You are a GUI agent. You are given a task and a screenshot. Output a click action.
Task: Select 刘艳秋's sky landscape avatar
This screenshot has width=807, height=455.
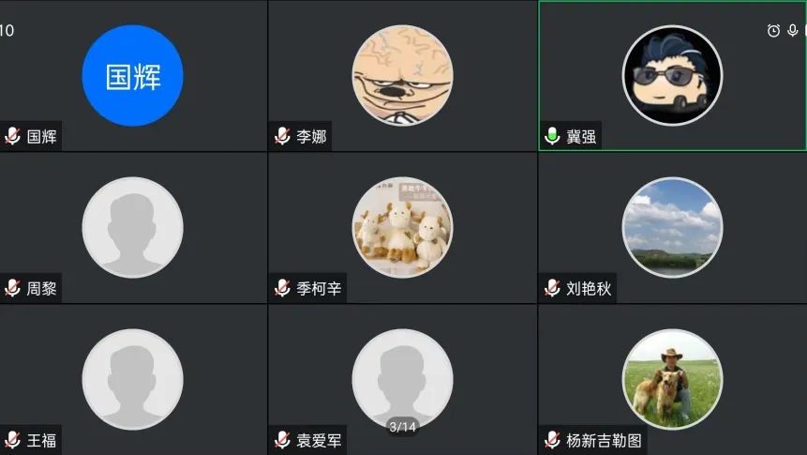(x=672, y=227)
